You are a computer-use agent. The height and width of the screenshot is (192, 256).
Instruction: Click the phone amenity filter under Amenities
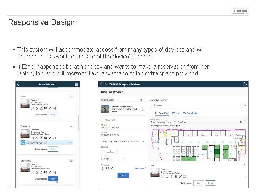click(x=112, y=168)
